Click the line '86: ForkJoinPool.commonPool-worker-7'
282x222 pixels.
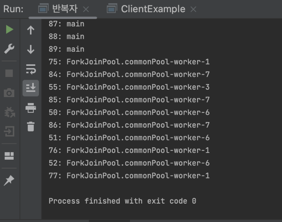pos(129,125)
